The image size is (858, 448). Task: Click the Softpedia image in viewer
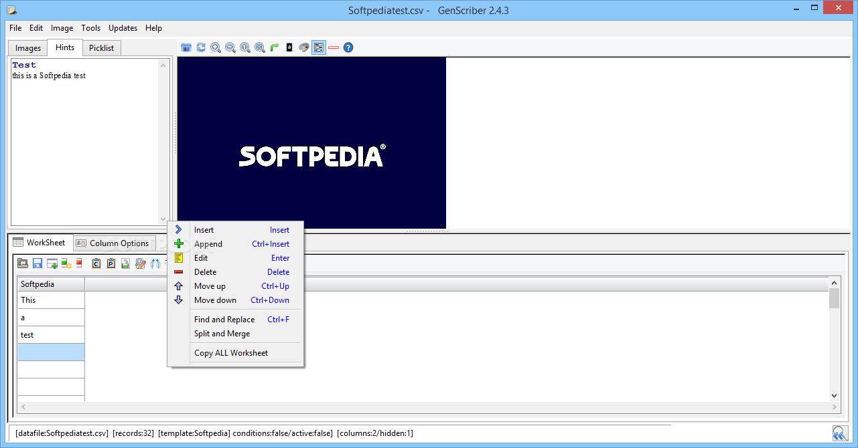(x=311, y=142)
